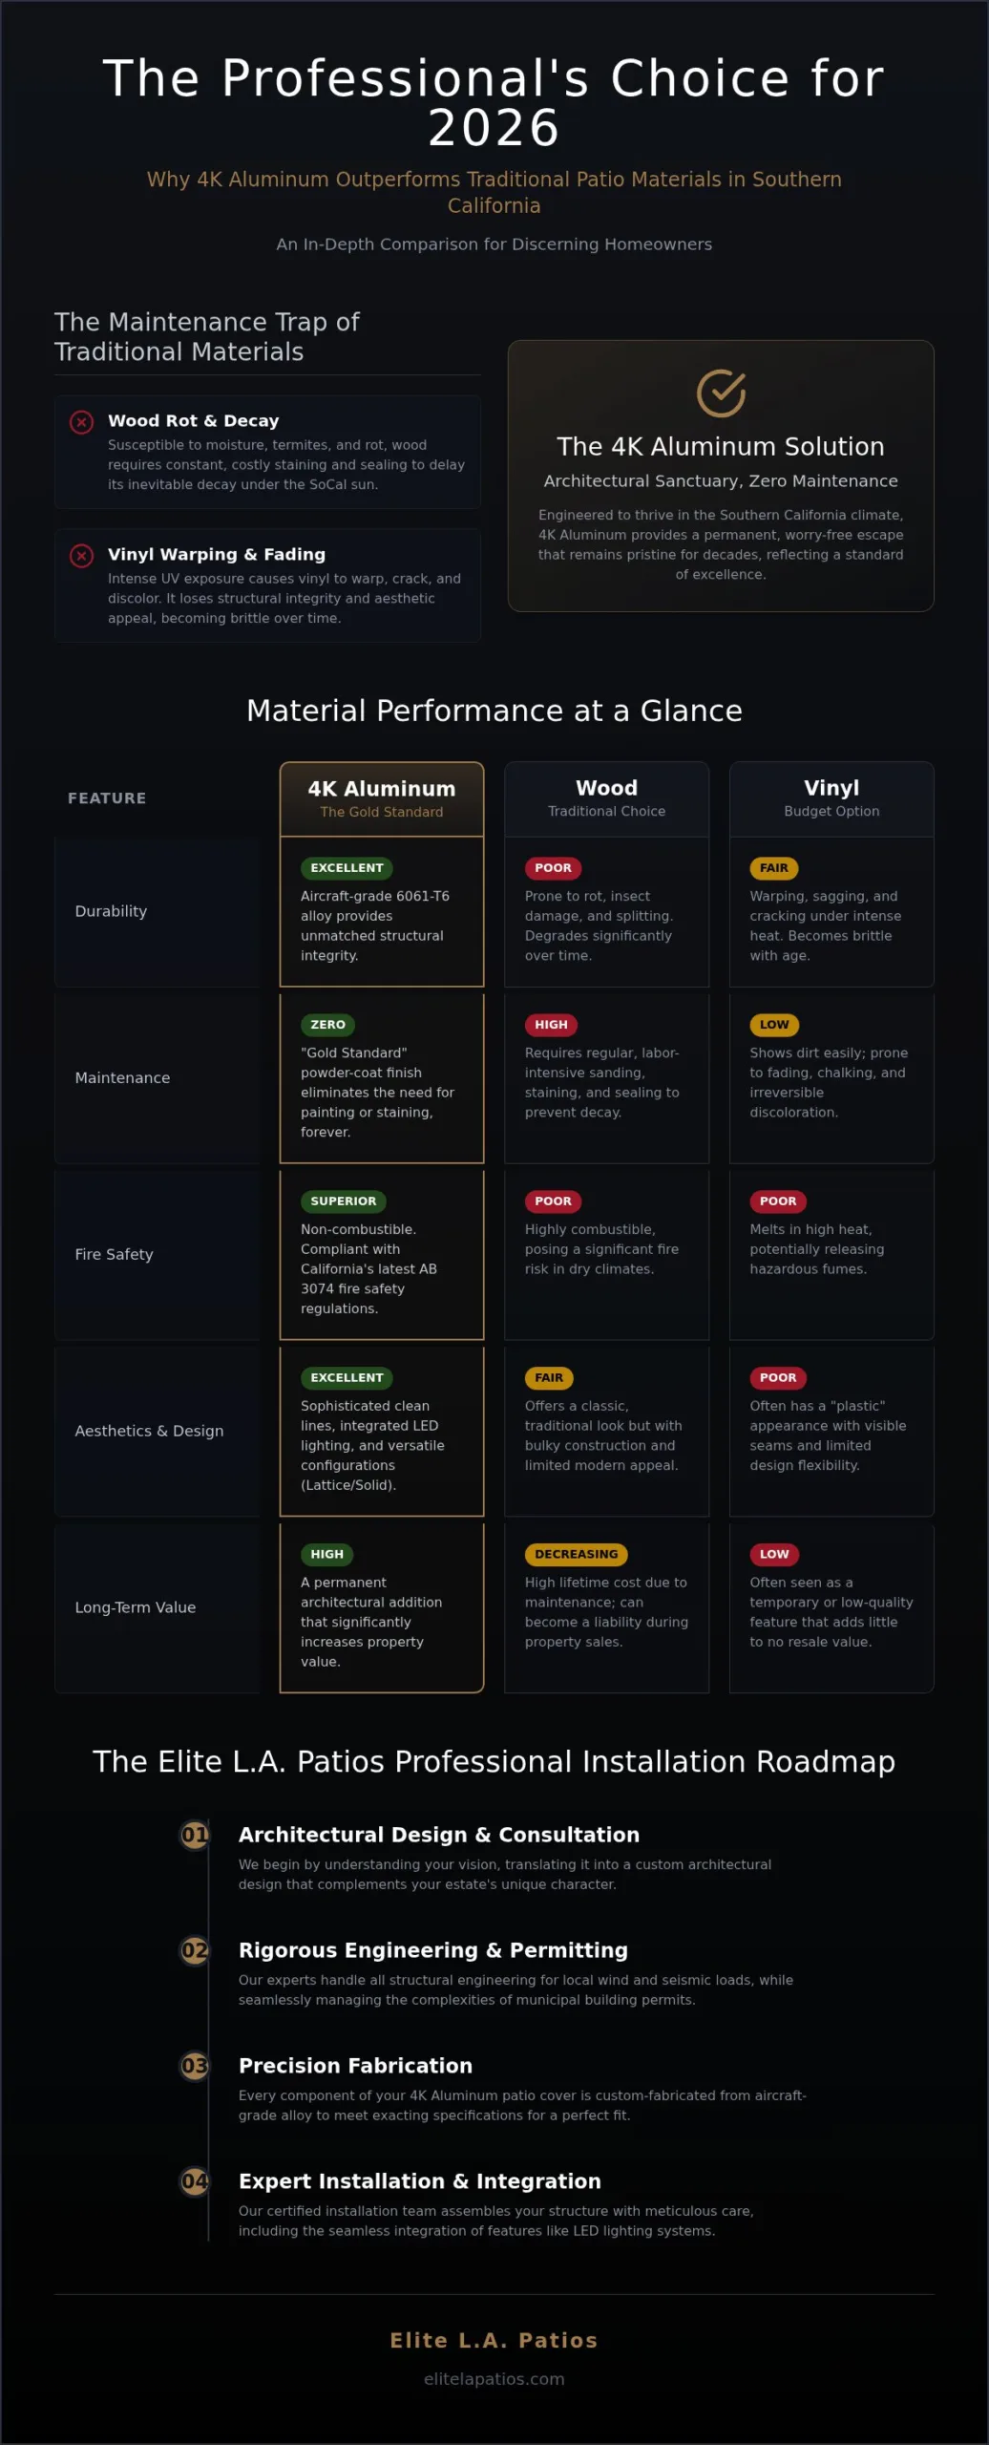Click the DECREASING value badge under Wood
Viewport: 989px width, 2445px height.
[576, 1554]
